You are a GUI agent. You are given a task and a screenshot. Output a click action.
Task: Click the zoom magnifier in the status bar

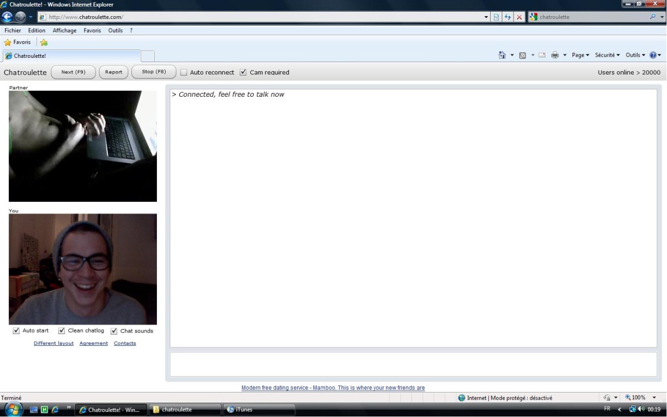[x=628, y=398]
